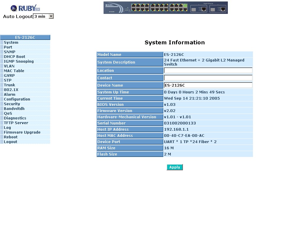This screenshot has height=227, width=303.
Task: Open the Security menu
Action: [12, 104]
